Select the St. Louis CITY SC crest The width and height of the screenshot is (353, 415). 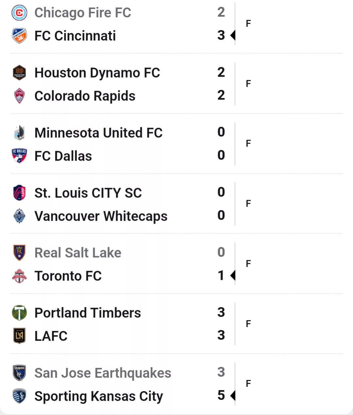(19, 193)
